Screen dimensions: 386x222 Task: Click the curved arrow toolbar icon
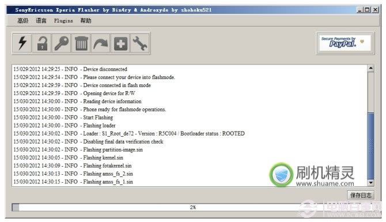coord(101,43)
